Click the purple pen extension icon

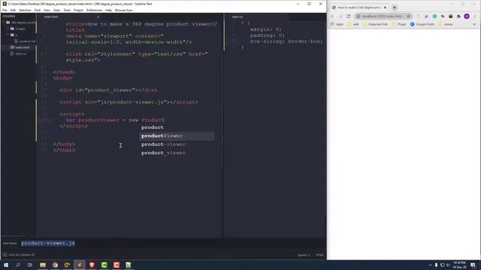coord(426,16)
